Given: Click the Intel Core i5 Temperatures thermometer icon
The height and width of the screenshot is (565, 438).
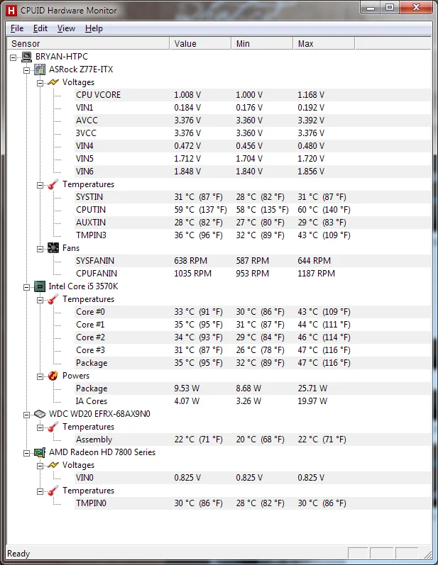Looking at the screenshot, I should pyautogui.click(x=53, y=299).
